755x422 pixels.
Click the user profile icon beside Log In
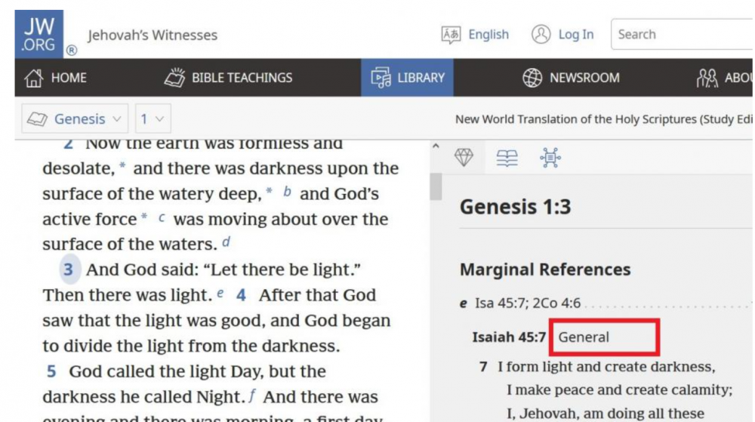pyautogui.click(x=541, y=35)
